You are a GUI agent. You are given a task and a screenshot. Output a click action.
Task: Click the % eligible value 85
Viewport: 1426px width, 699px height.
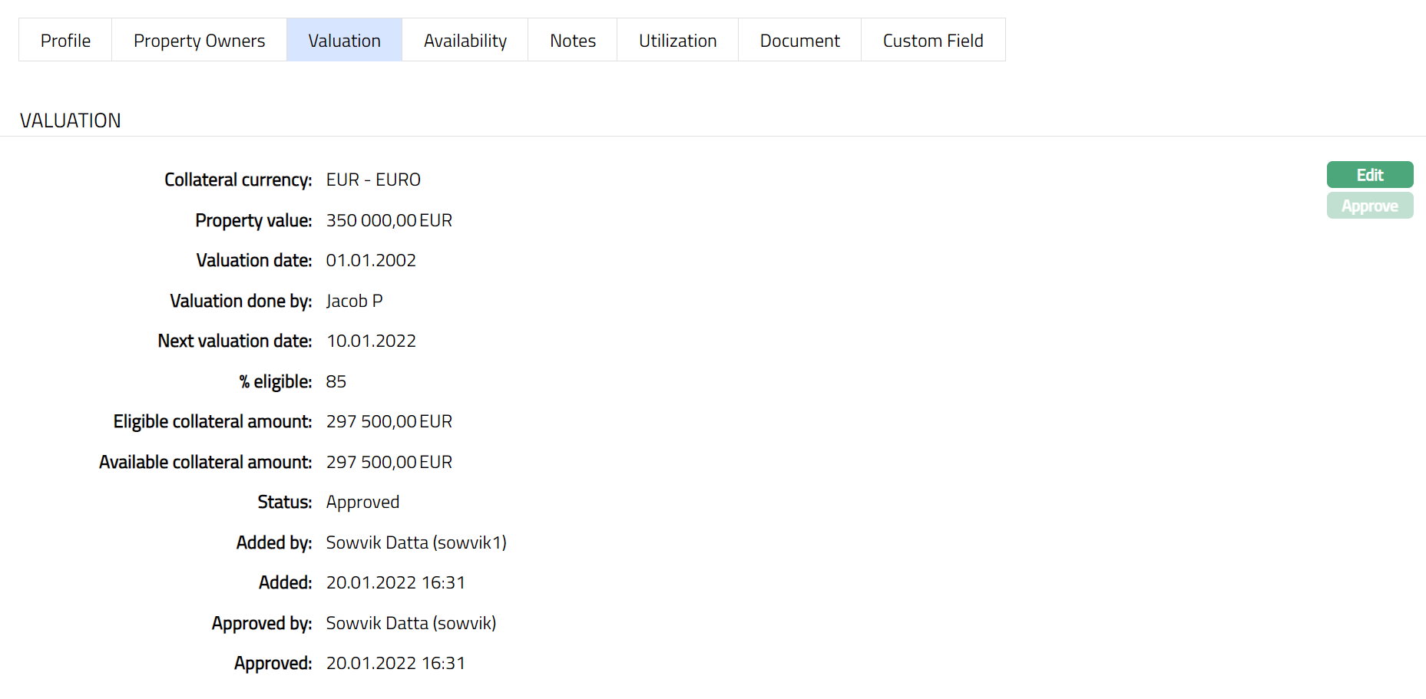[336, 381]
